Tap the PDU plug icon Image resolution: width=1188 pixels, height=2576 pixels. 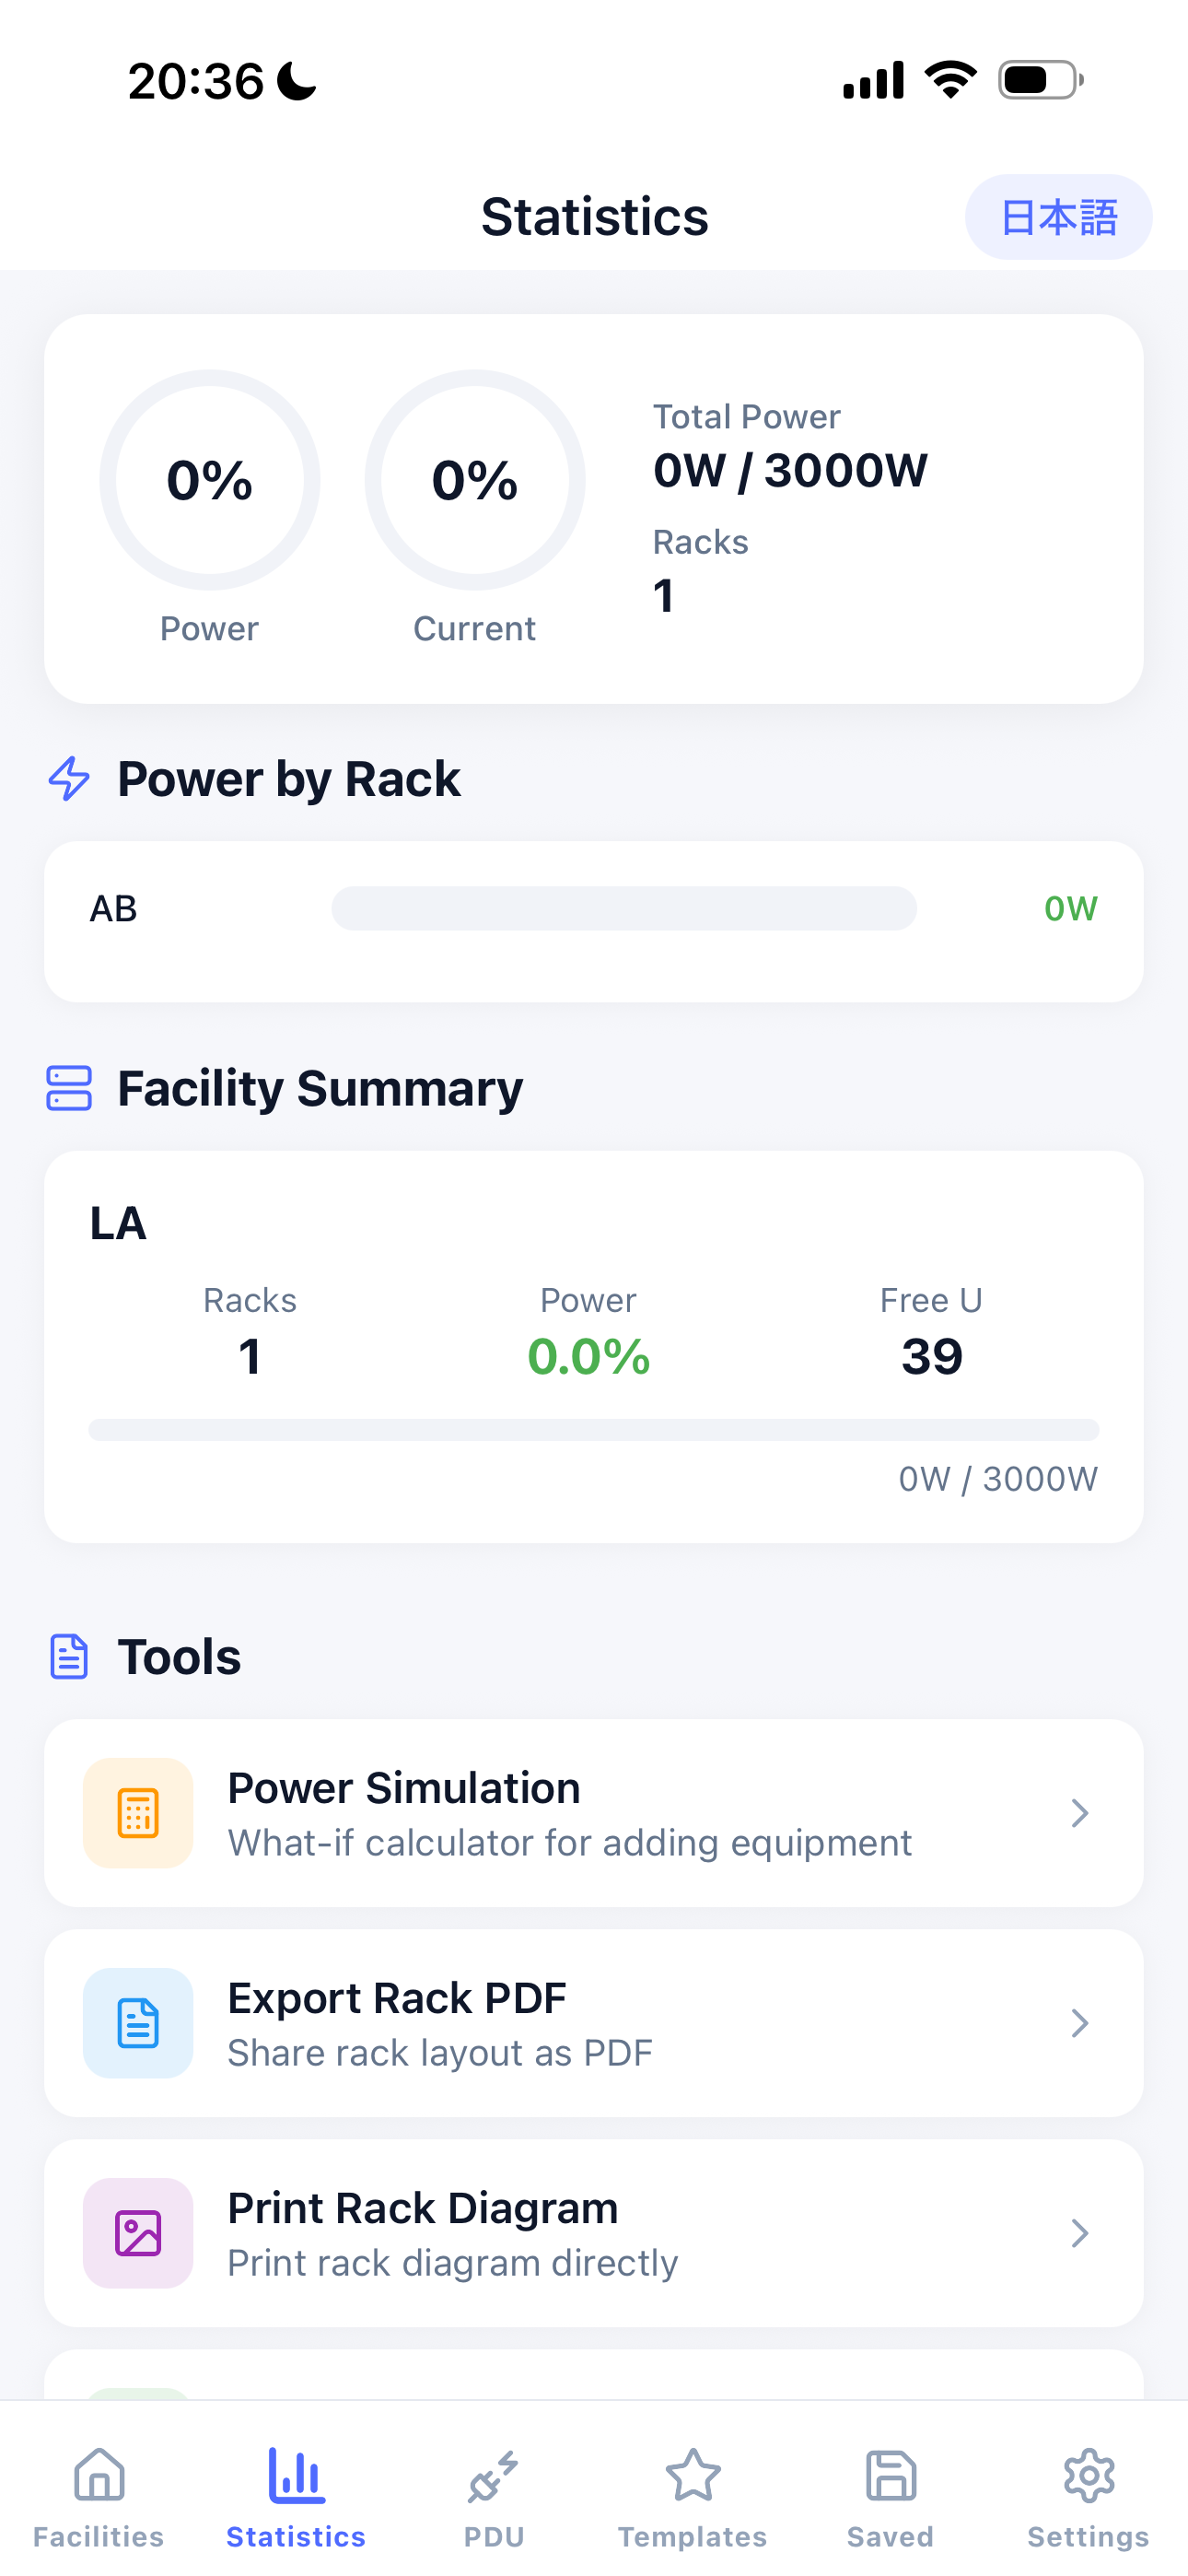point(494,2476)
